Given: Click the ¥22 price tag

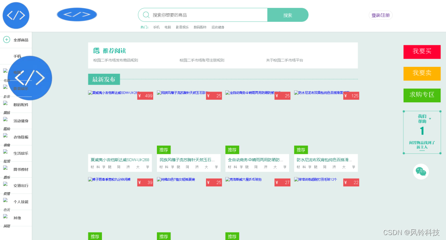Looking at the screenshot, I should click(x=351, y=182).
